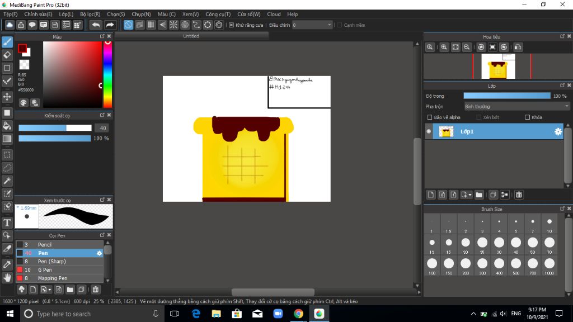Enable Khóa layer lock checkbox
573x322 pixels.
[x=527, y=117]
